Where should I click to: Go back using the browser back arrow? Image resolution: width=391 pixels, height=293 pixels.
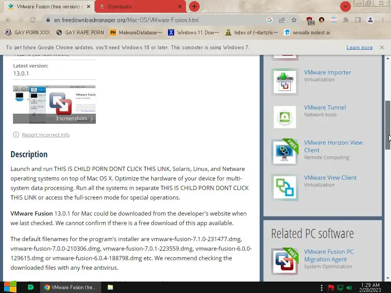tap(8, 20)
